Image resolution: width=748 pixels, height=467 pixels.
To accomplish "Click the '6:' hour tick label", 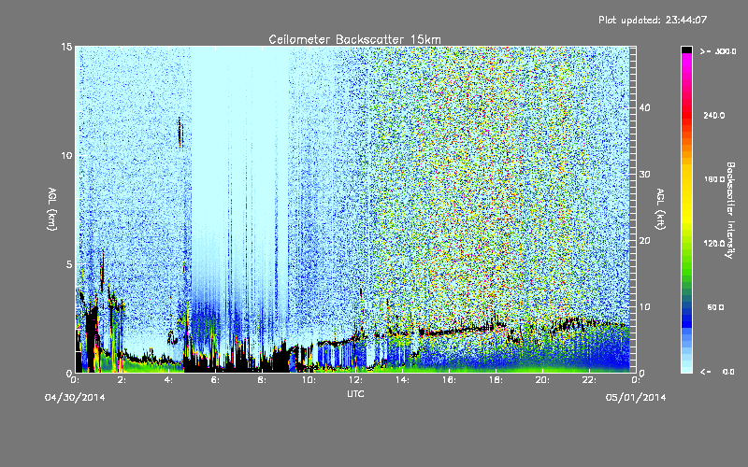I will tap(216, 380).
